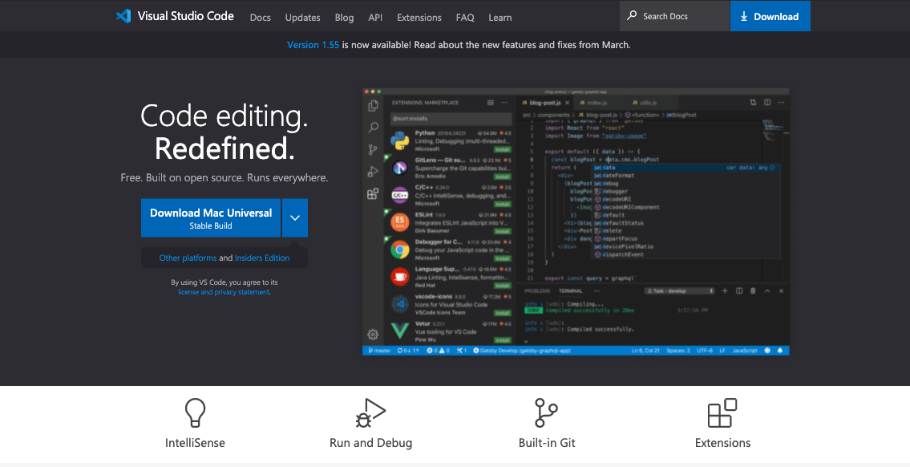Click the top-right Download button
This screenshot has width=910, height=467.
(770, 16)
